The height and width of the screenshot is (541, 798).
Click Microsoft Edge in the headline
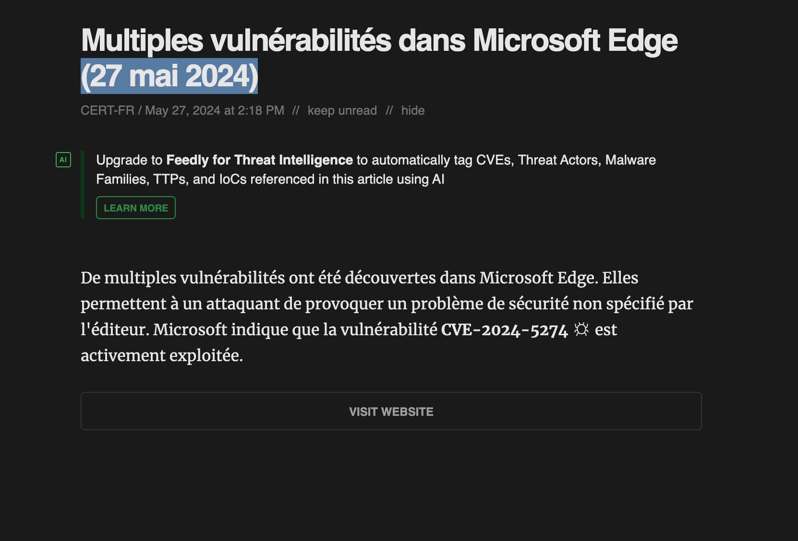coord(575,40)
